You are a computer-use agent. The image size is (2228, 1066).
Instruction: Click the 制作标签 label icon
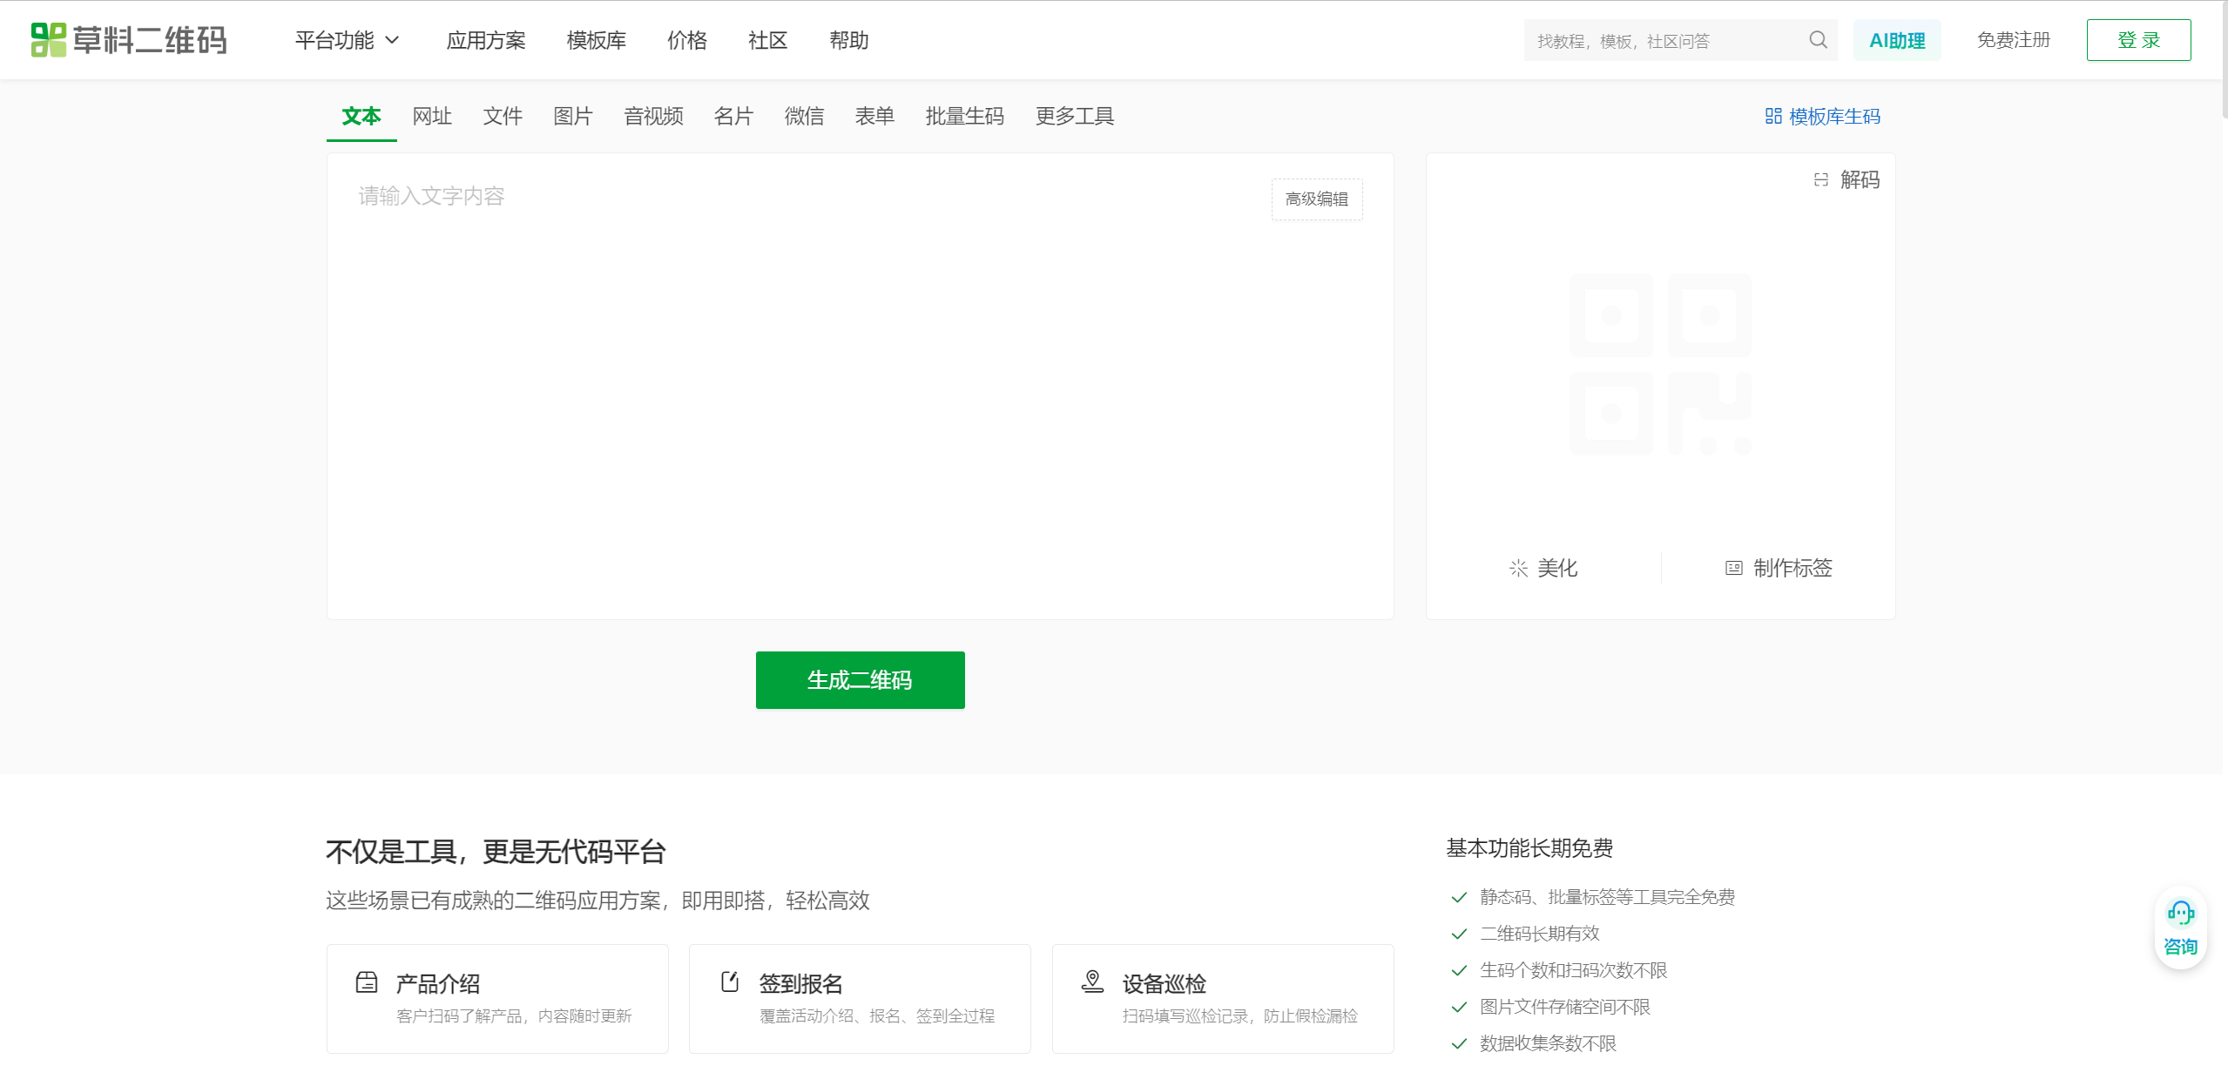[1734, 568]
